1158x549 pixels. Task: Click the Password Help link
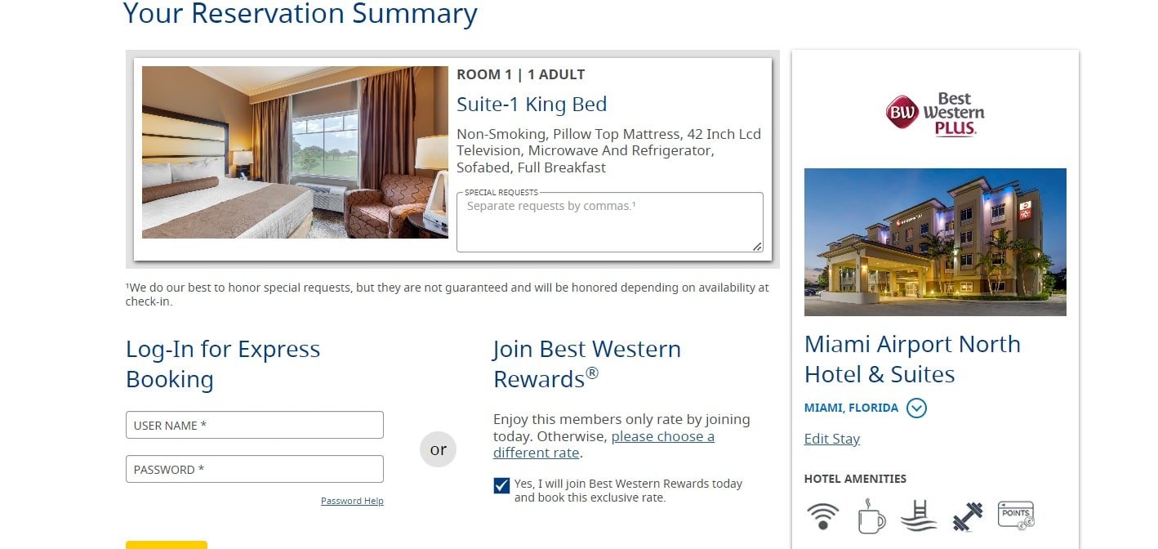point(351,500)
